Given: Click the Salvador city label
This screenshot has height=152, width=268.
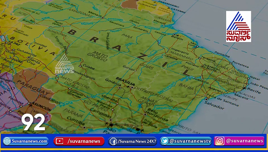Looking at the screenshot, I should pos(214,105).
